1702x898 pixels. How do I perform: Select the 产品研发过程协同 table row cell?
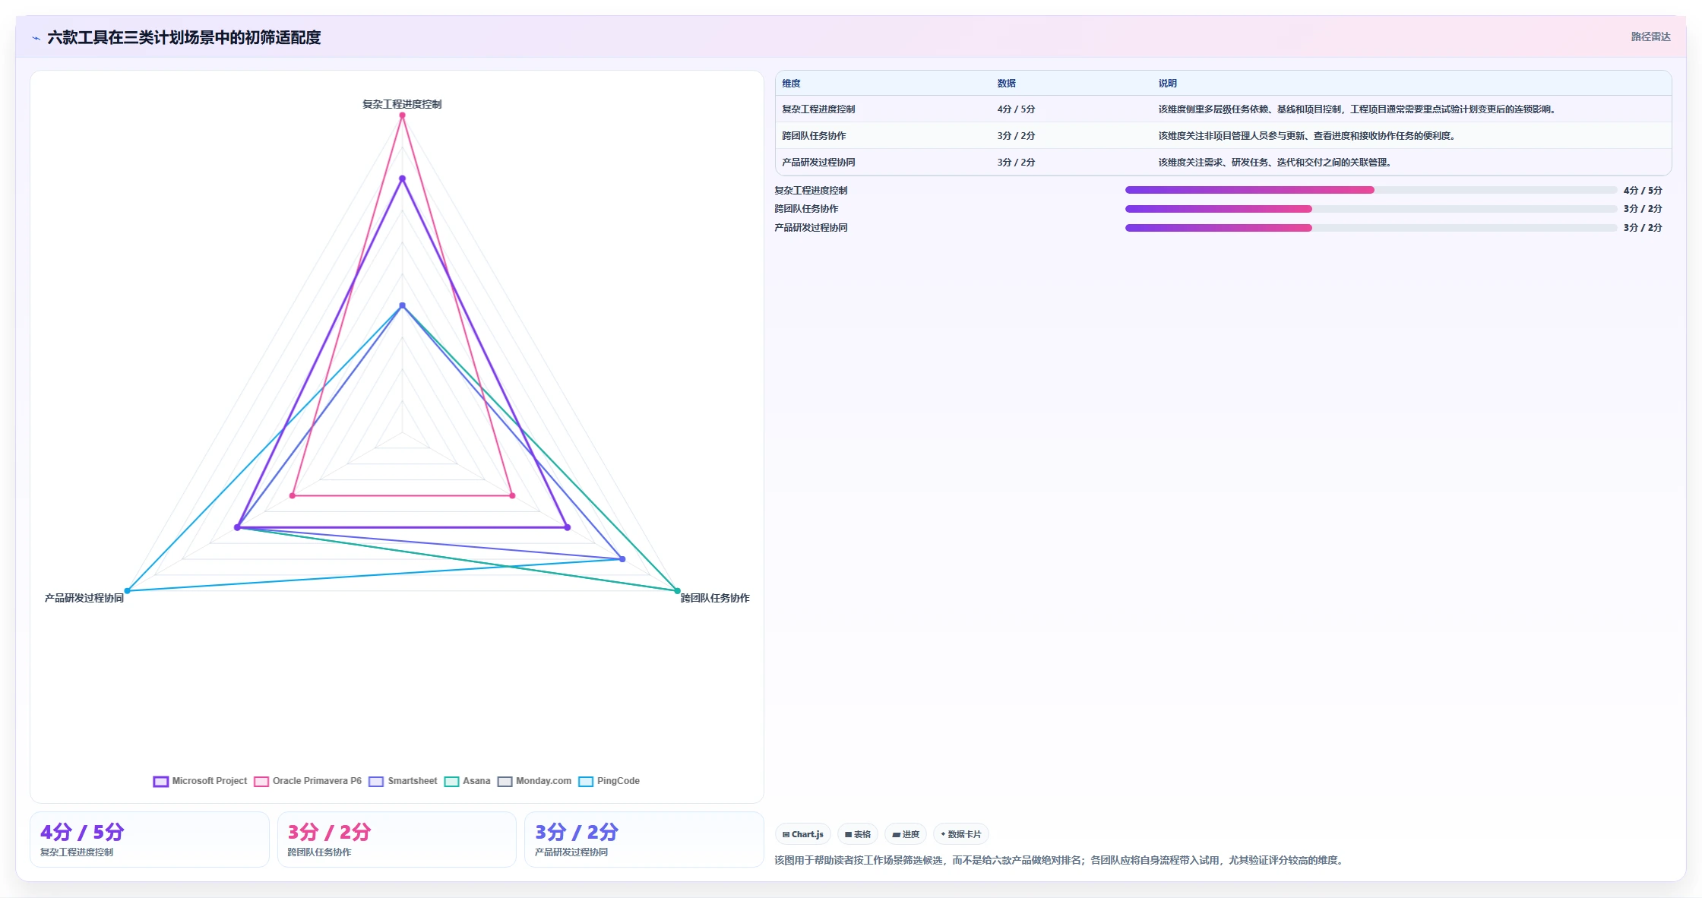click(x=818, y=163)
